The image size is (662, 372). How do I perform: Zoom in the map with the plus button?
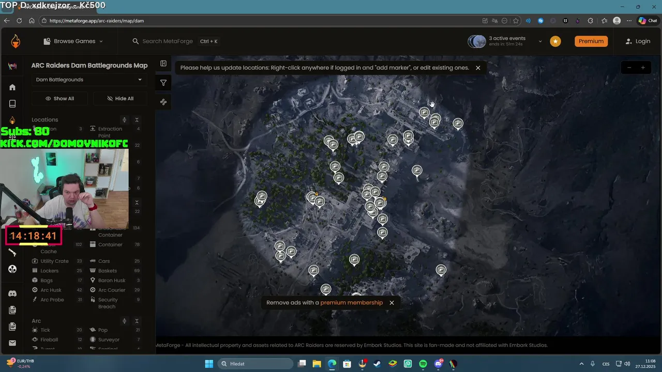(x=643, y=68)
